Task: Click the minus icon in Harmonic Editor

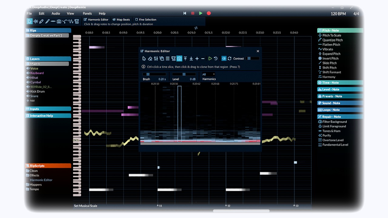Action: [203, 58]
